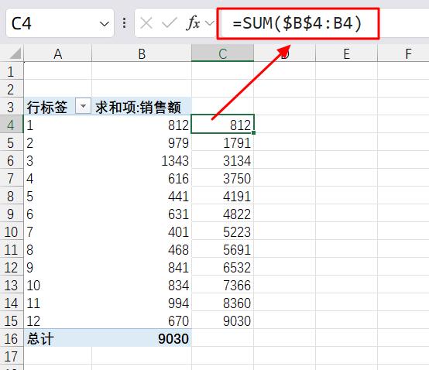The height and width of the screenshot is (370, 429).
Task: Select row 1 header
Action: 12,71
